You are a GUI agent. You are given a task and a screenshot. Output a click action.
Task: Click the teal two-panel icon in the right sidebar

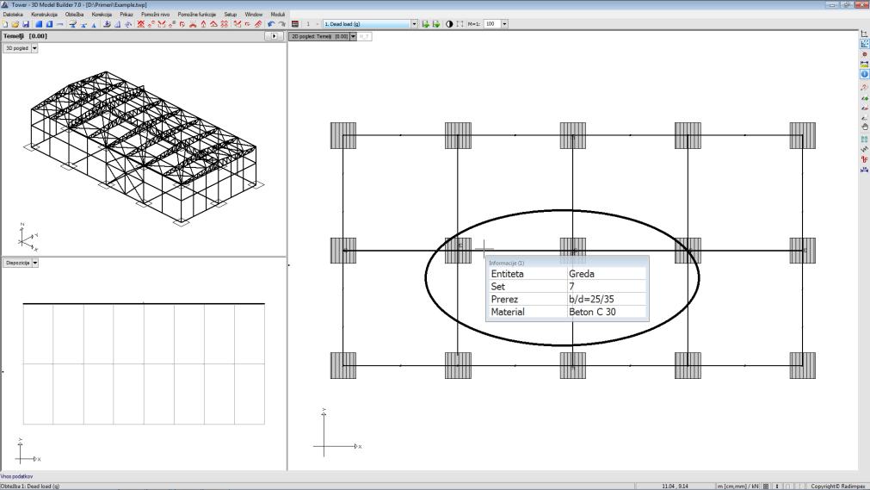tap(864, 140)
